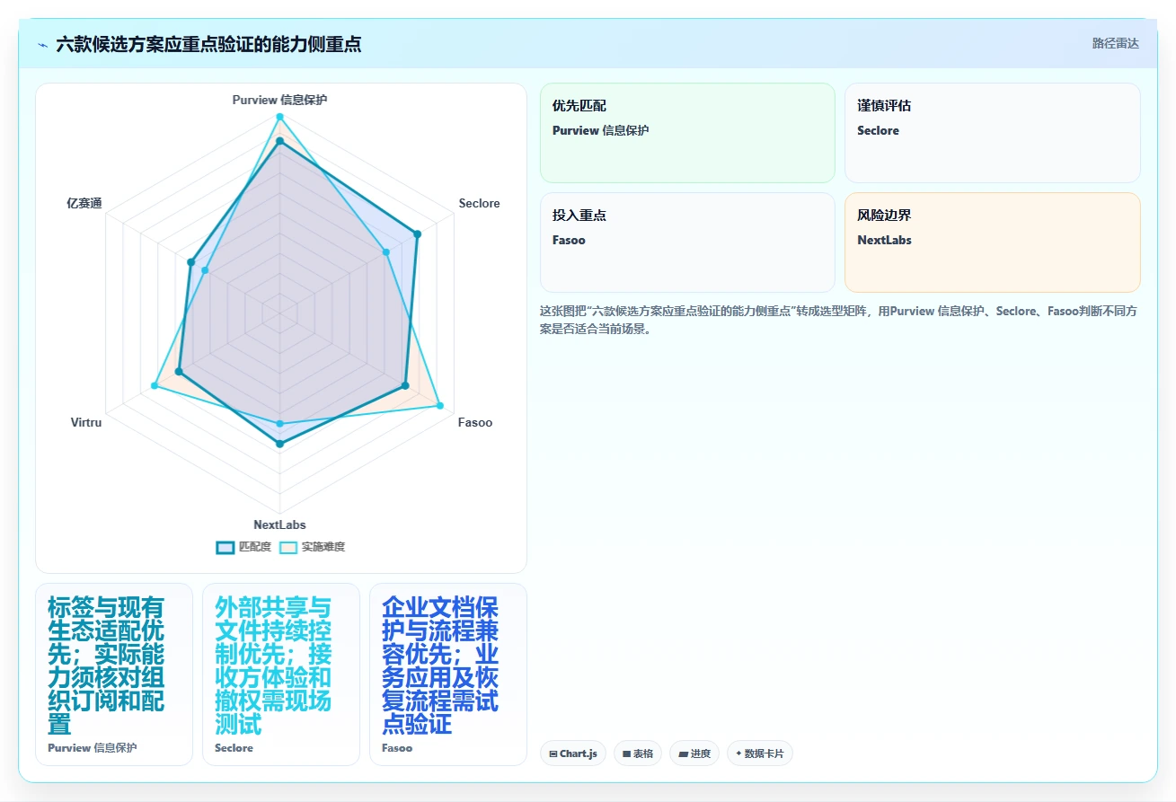Click the 实施难度 data point at Purview vertex
This screenshot has height=802, width=1176.
tap(279, 117)
